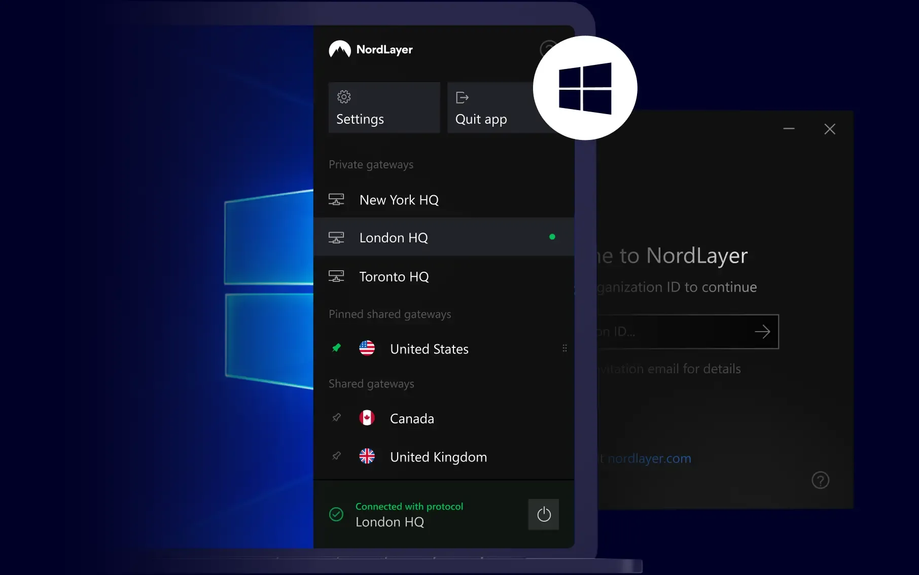Click the United States flag icon
919x575 pixels.
pyautogui.click(x=367, y=348)
